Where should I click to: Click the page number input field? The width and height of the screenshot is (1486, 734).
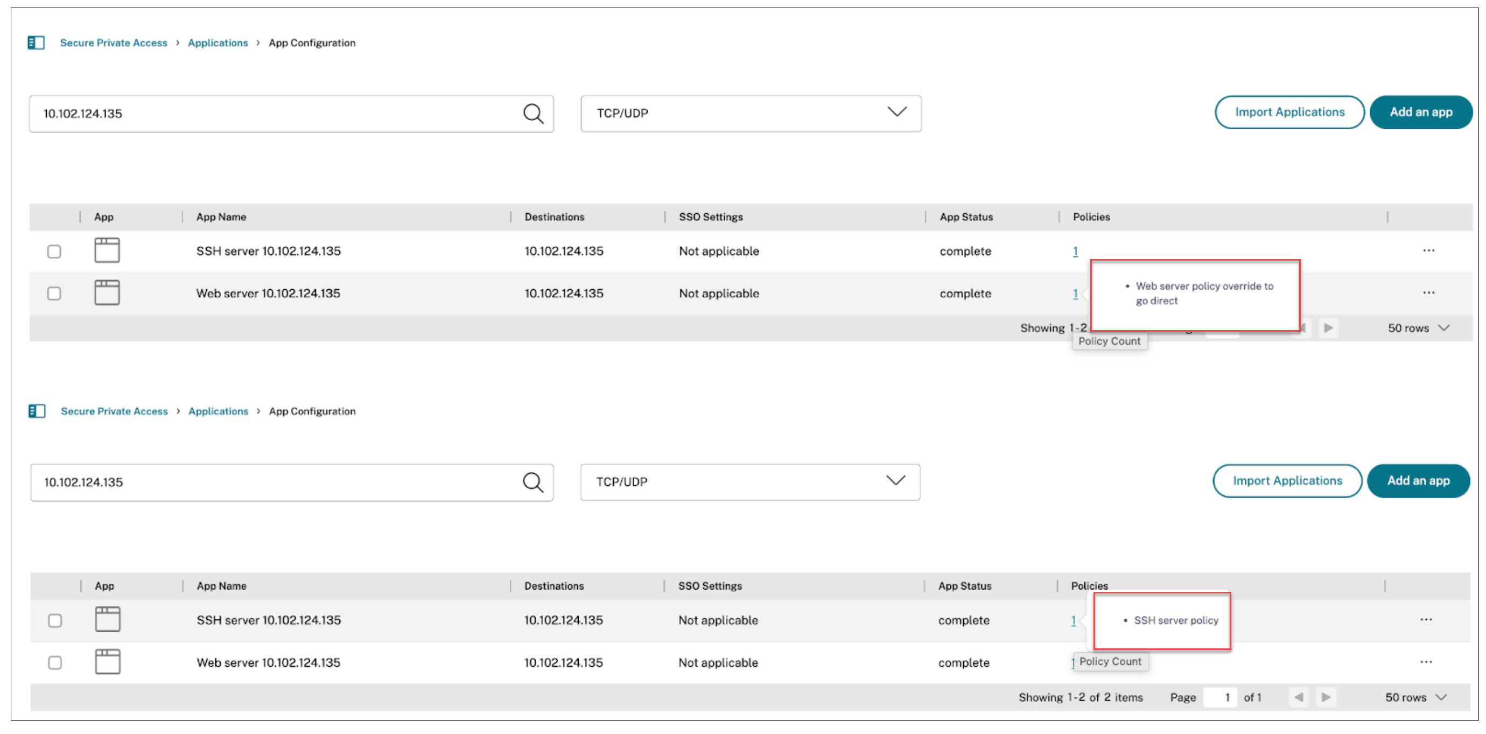click(1221, 697)
